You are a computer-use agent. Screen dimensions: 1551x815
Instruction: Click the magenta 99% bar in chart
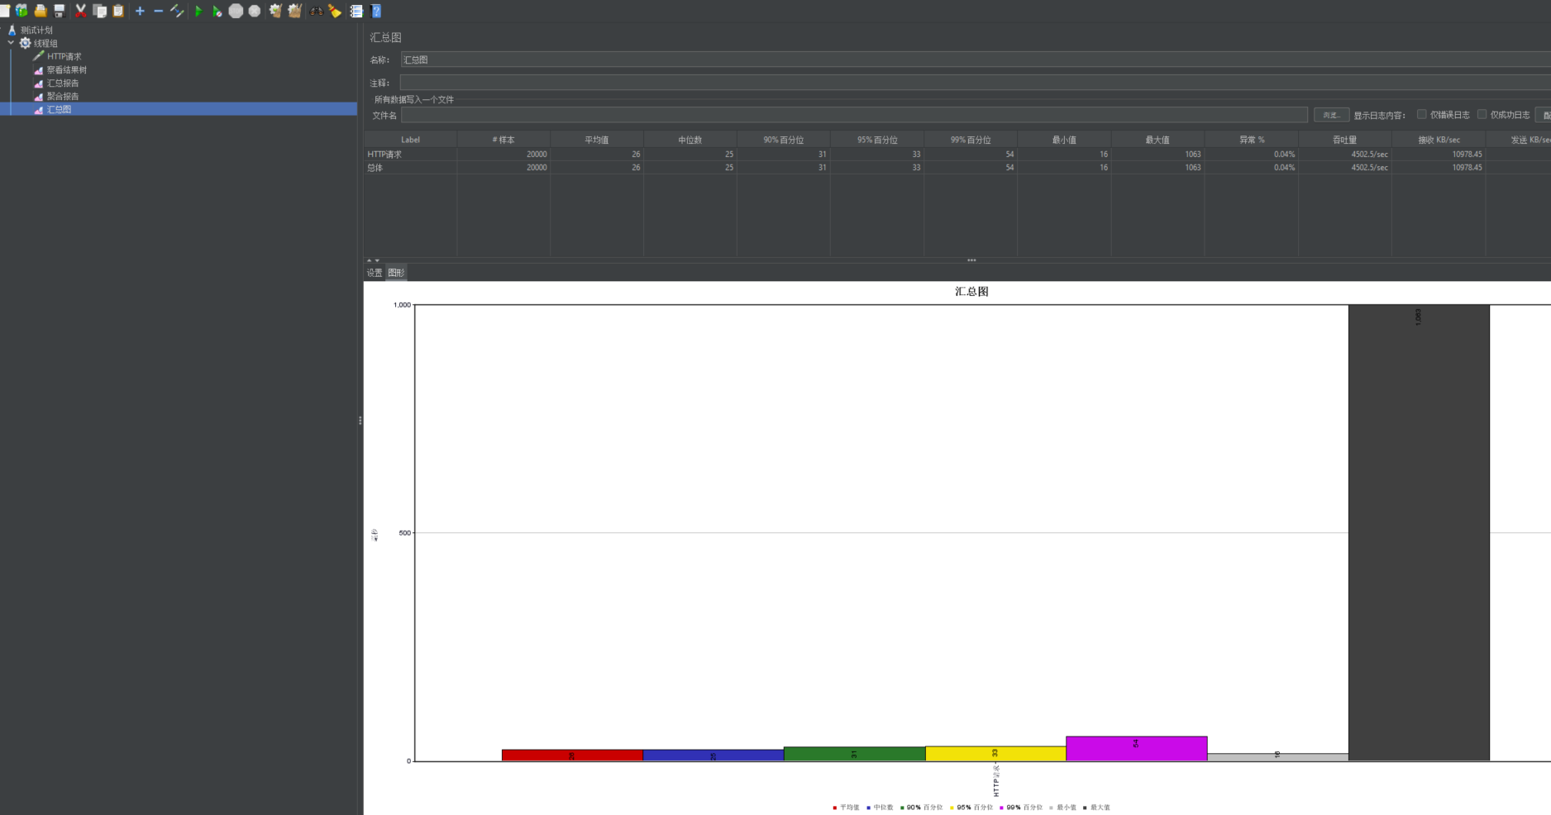[1137, 749]
